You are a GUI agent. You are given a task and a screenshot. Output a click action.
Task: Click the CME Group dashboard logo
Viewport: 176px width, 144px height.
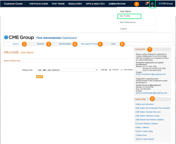pyautogui.click(x=19, y=37)
